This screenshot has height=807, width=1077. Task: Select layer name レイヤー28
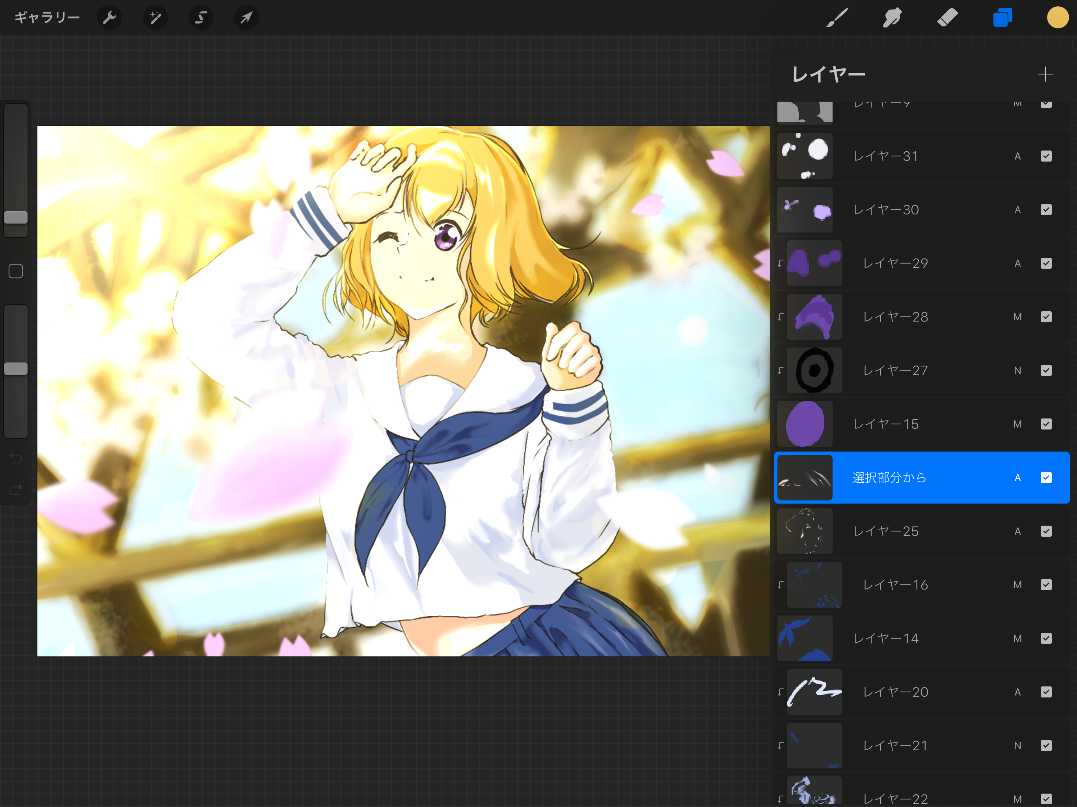click(x=895, y=317)
